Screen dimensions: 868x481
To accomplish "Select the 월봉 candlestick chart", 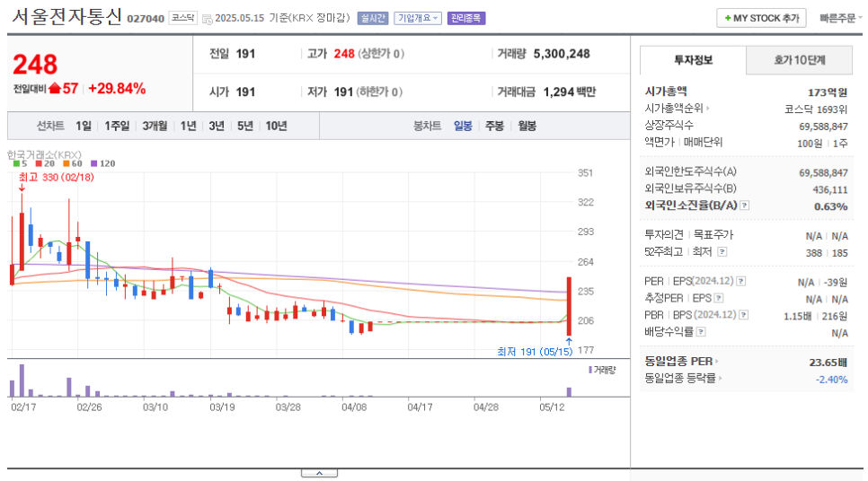I will 527,126.
